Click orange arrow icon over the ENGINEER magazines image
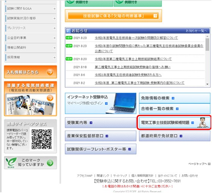 50,98
